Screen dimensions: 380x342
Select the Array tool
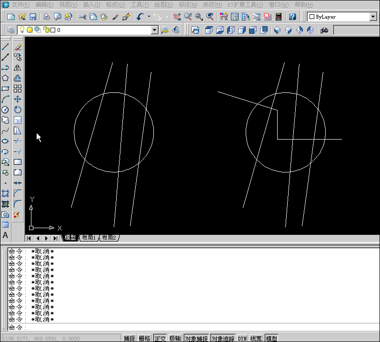pyautogui.click(x=18, y=89)
